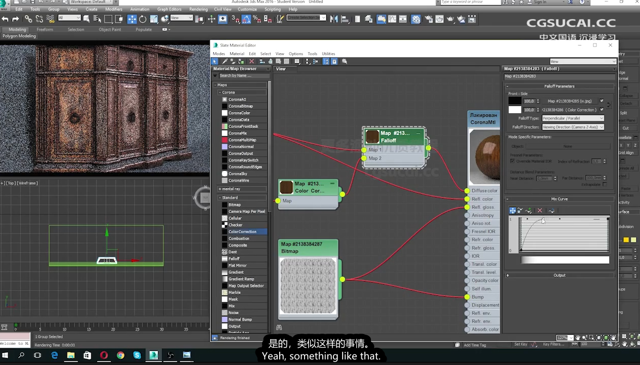Open Skype from the taskbar
The image size is (640, 365).
137,355
